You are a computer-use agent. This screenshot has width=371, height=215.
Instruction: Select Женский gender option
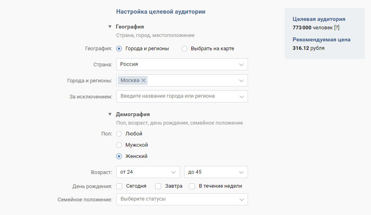[119, 156]
